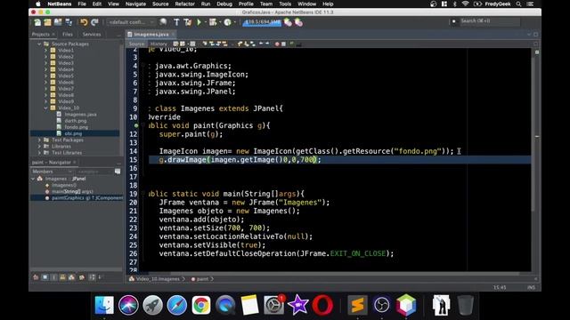Open Google Chrome from the Dock
The height and width of the screenshot is (320, 570).
pos(201,305)
